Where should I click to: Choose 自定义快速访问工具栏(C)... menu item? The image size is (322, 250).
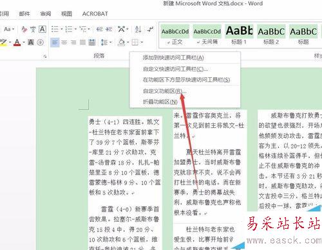tap(185, 69)
